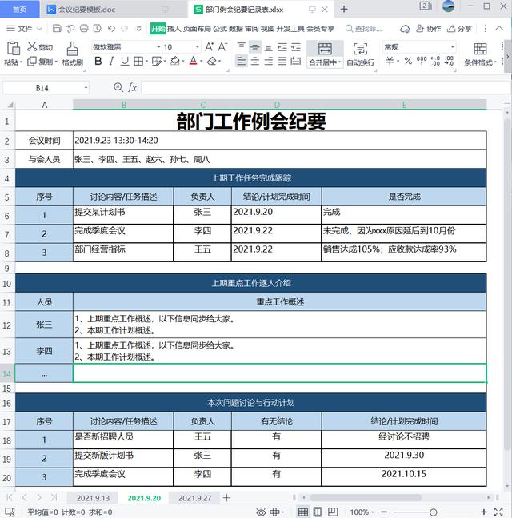Toggle left text alignment

pyautogui.click(x=242, y=61)
